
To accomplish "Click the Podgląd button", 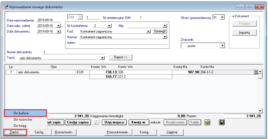I will coord(244,23).
